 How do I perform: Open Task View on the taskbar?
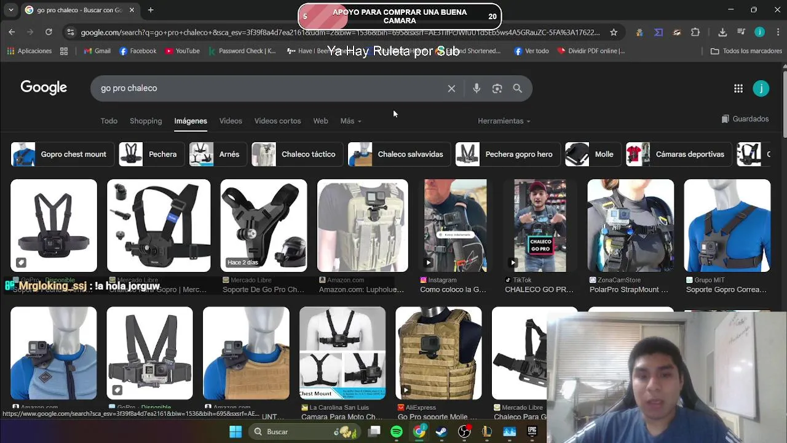point(374,432)
